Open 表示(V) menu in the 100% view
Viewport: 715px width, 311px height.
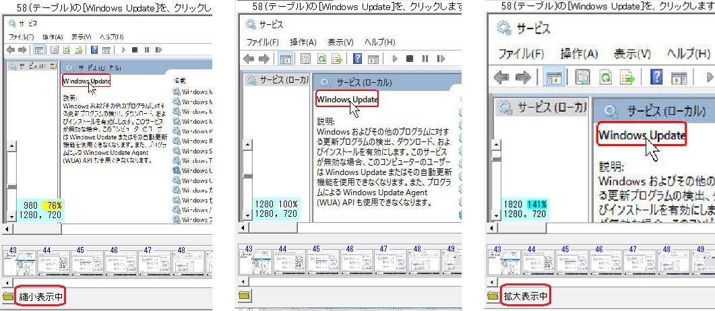click(340, 42)
